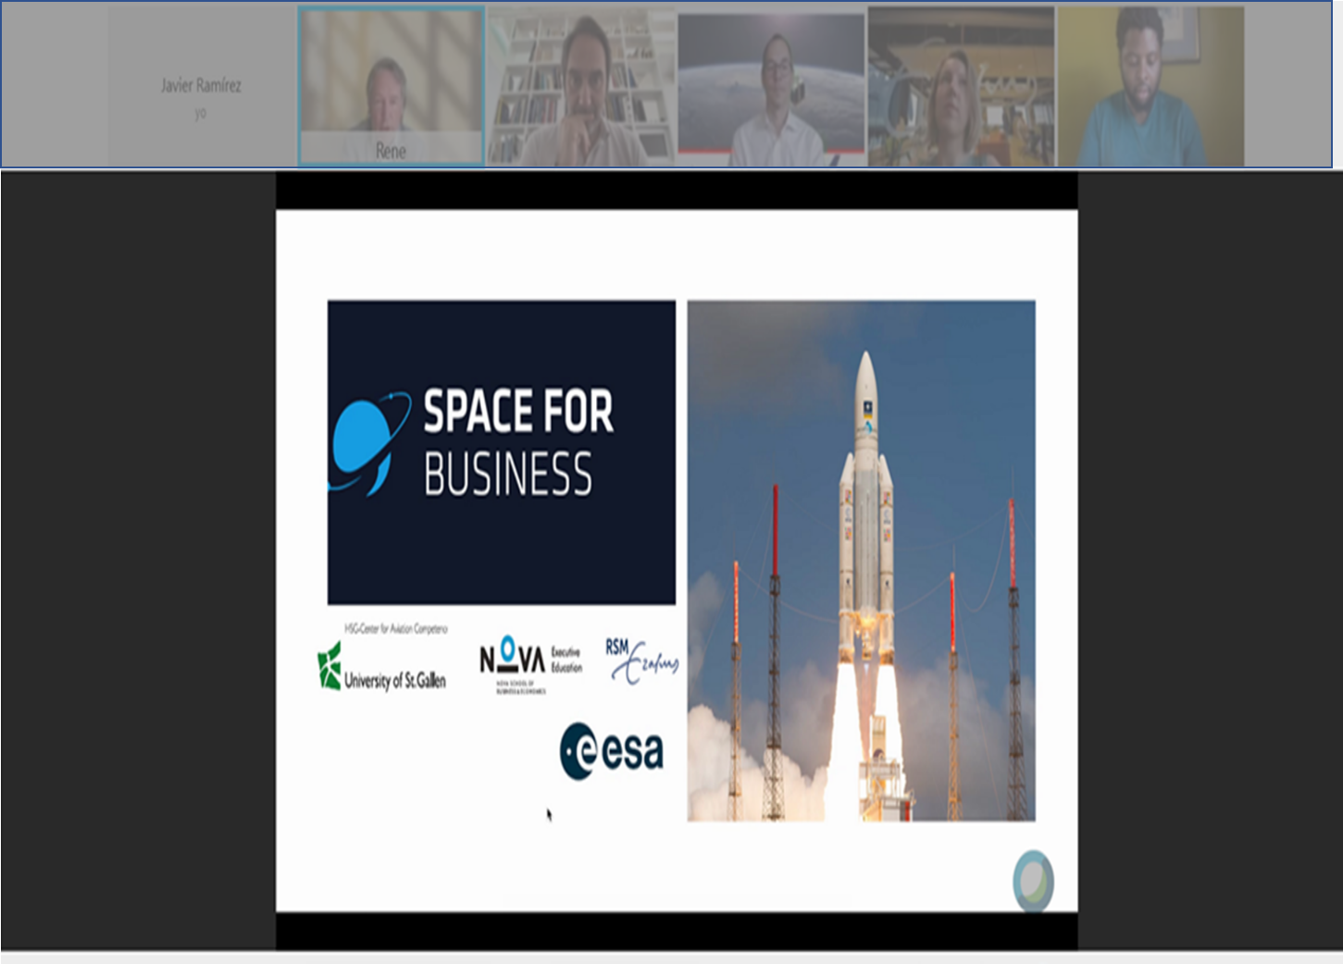Click the RSM Erasmus logo
The image size is (1343, 964).
[x=642, y=660]
